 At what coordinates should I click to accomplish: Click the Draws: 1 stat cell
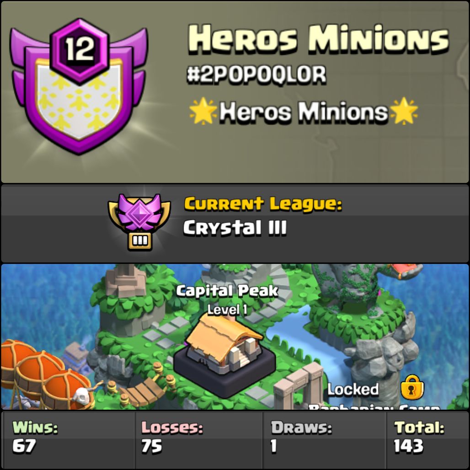pos(325,439)
